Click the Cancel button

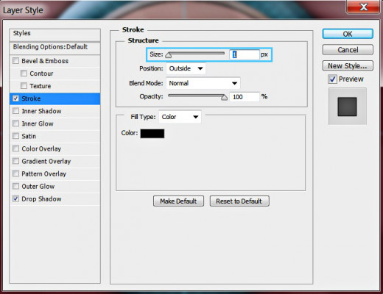point(348,50)
